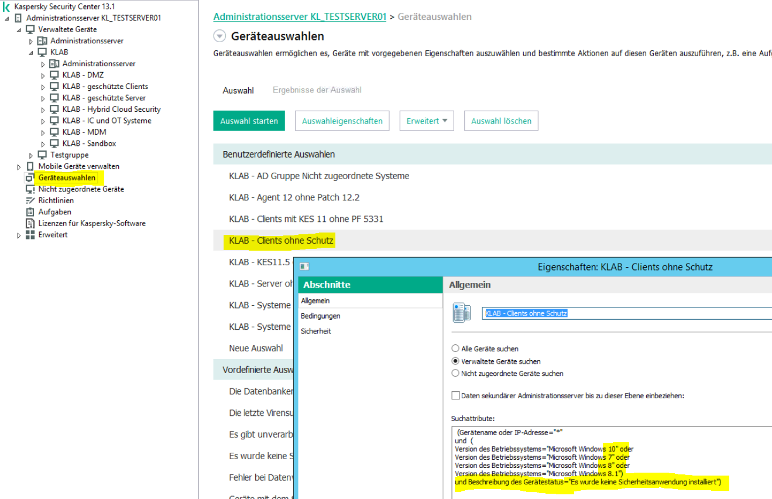
Task: Expand the KLAB - Sandbox node
Action: (x=43, y=143)
